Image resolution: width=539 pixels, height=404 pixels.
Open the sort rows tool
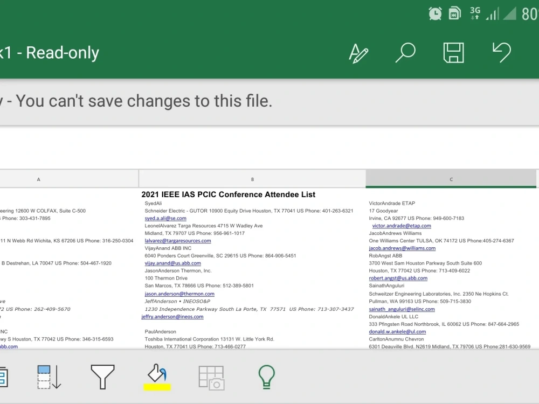(49, 377)
